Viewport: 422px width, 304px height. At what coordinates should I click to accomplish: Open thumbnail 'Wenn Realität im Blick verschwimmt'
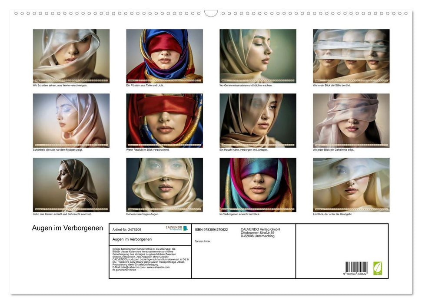(164, 121)
